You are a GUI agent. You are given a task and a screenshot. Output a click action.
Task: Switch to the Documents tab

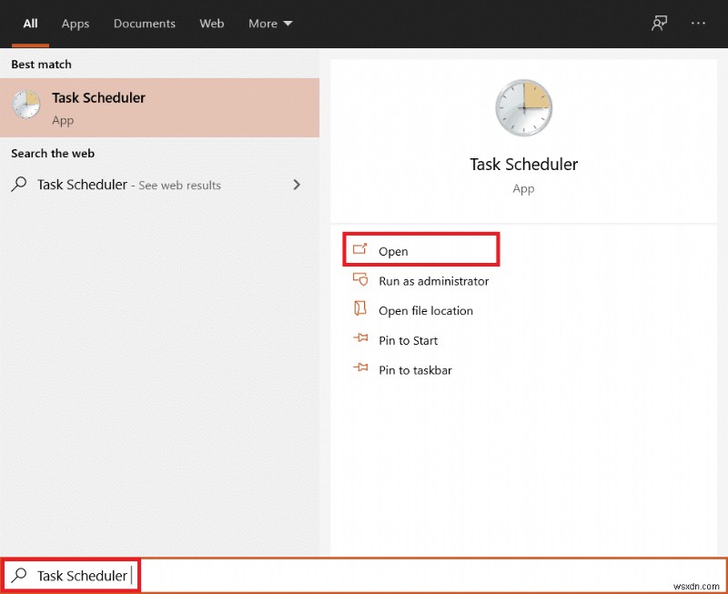coord(144,24)
